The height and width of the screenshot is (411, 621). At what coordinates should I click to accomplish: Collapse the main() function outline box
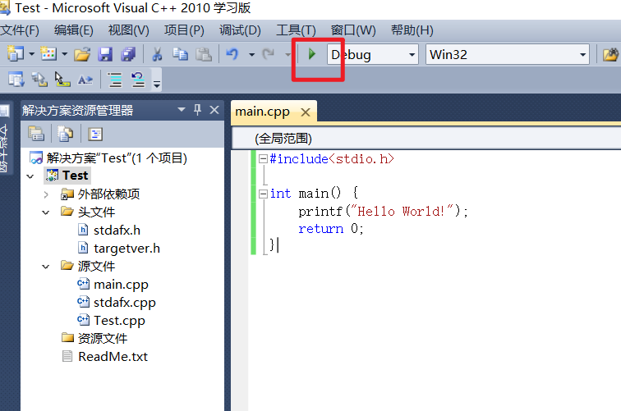point(263,194)
